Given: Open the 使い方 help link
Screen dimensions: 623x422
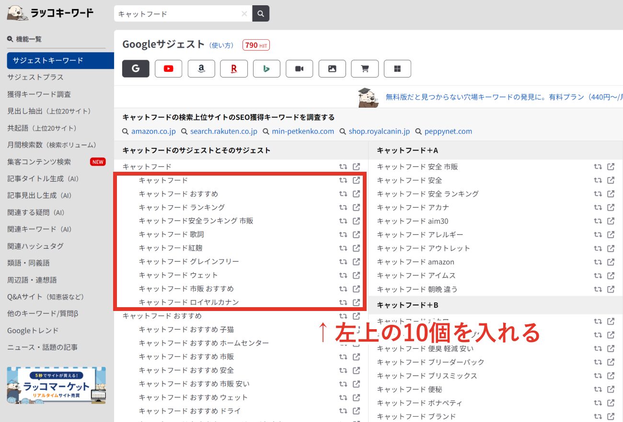Looking at the screenshot, I should tap(222, 45).
